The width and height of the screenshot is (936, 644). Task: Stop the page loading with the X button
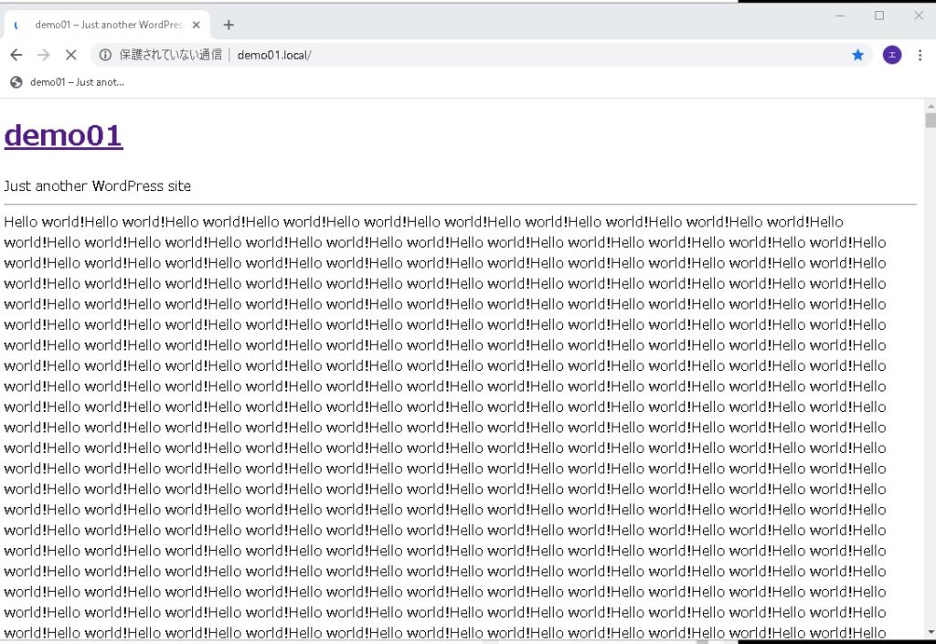70,55
